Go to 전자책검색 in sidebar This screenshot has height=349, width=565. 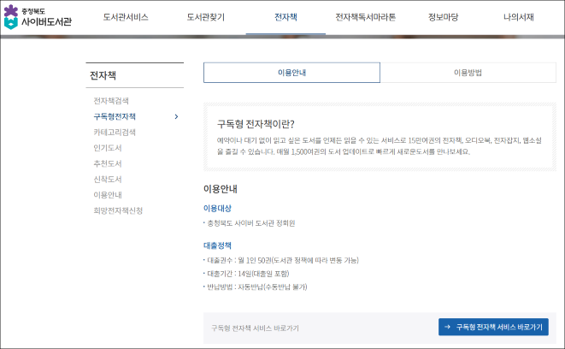(111, 101)
